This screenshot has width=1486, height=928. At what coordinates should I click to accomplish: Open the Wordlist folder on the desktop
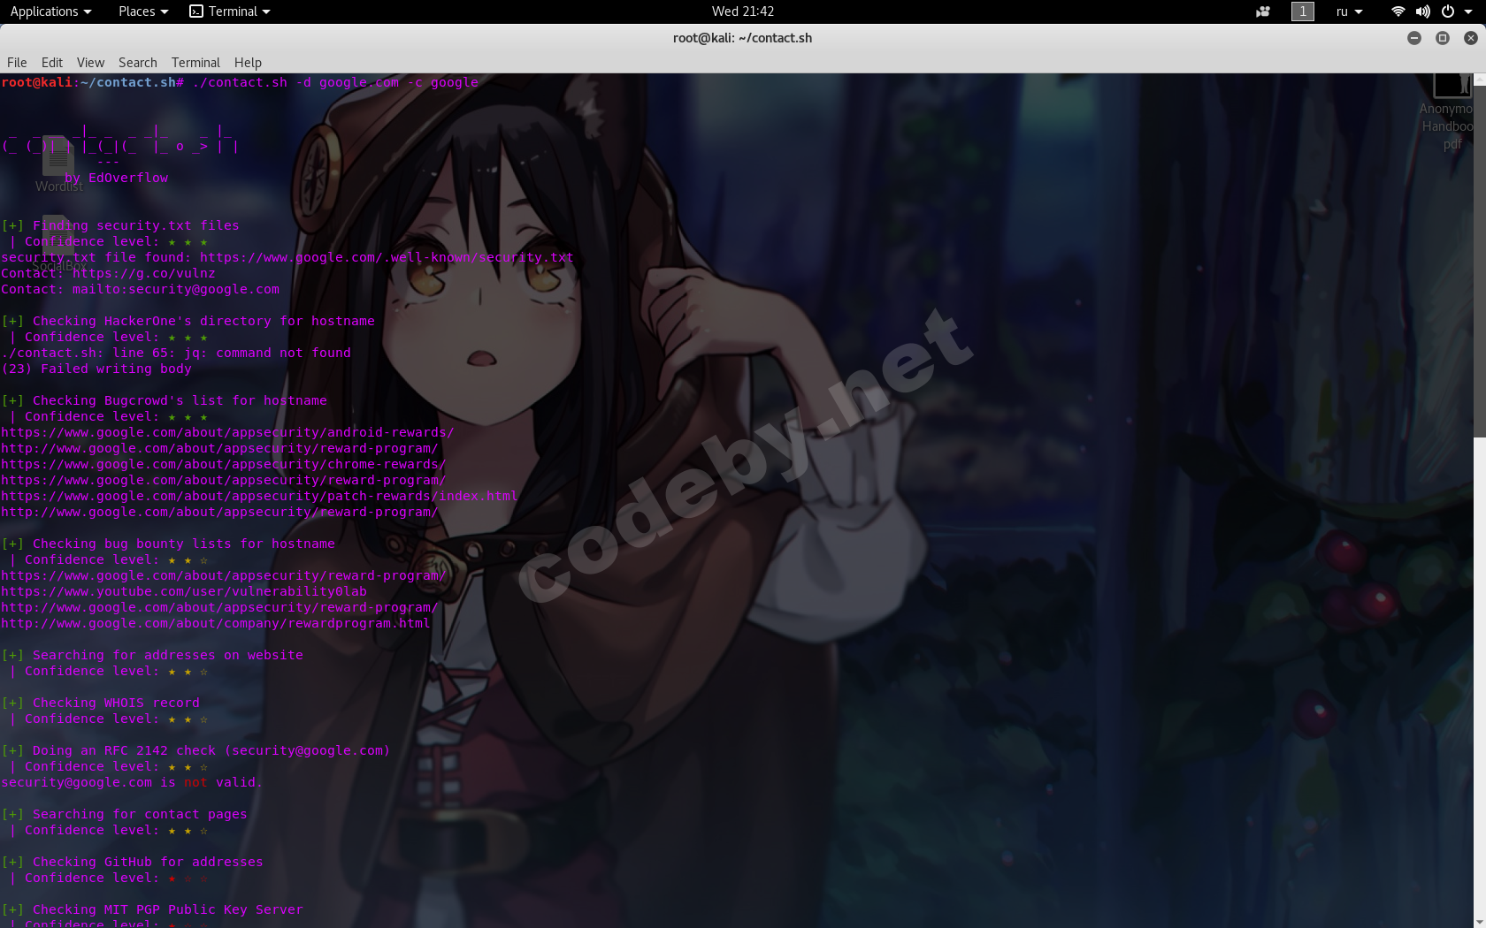[x=57, y=159]
